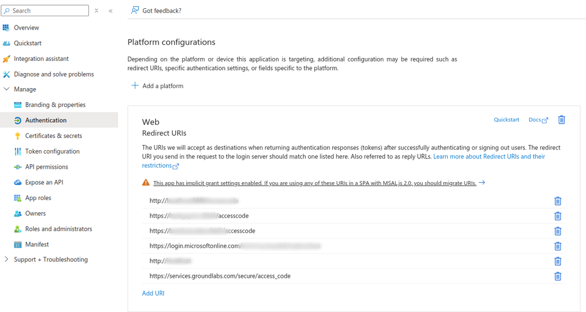Collapse the sidebar with double chevron
Viewport: 586px width, 312px height.
110,10
